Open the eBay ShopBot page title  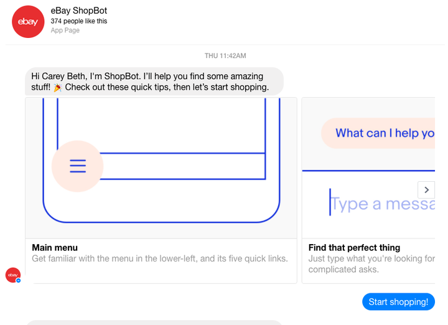pos(79,11)
